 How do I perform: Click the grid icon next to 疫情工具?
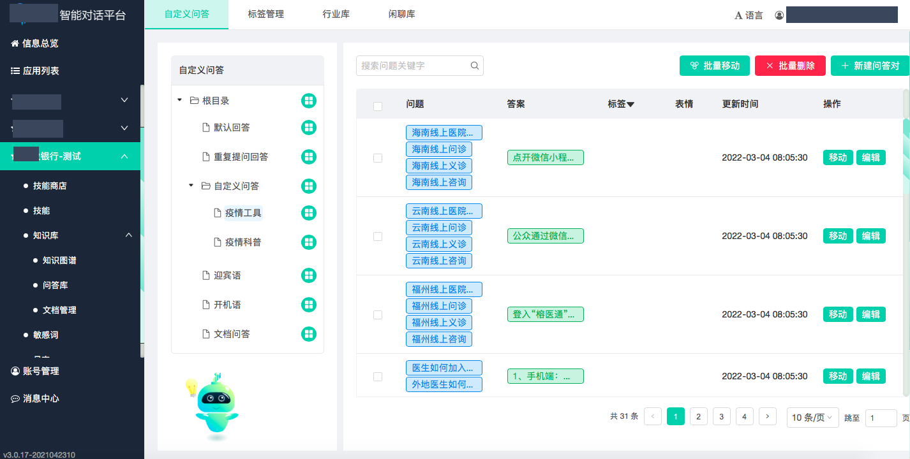pyautogui.click(x=309, y=213)
